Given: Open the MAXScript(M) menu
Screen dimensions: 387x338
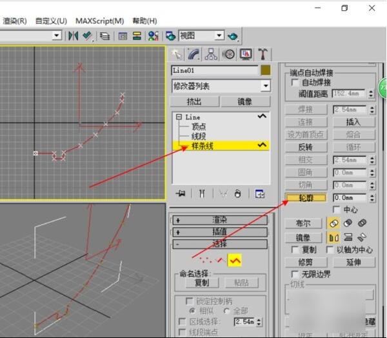Looking at the screenshot, I should (100, 21).
